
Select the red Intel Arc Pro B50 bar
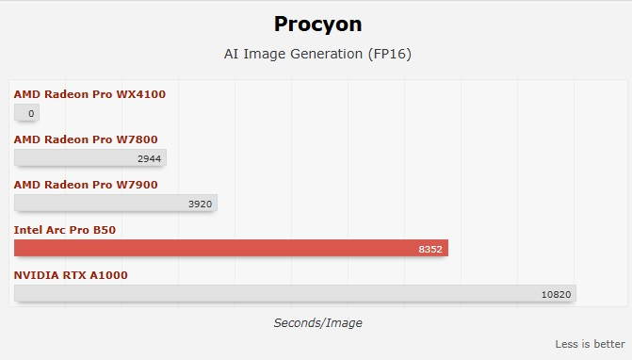231,249
